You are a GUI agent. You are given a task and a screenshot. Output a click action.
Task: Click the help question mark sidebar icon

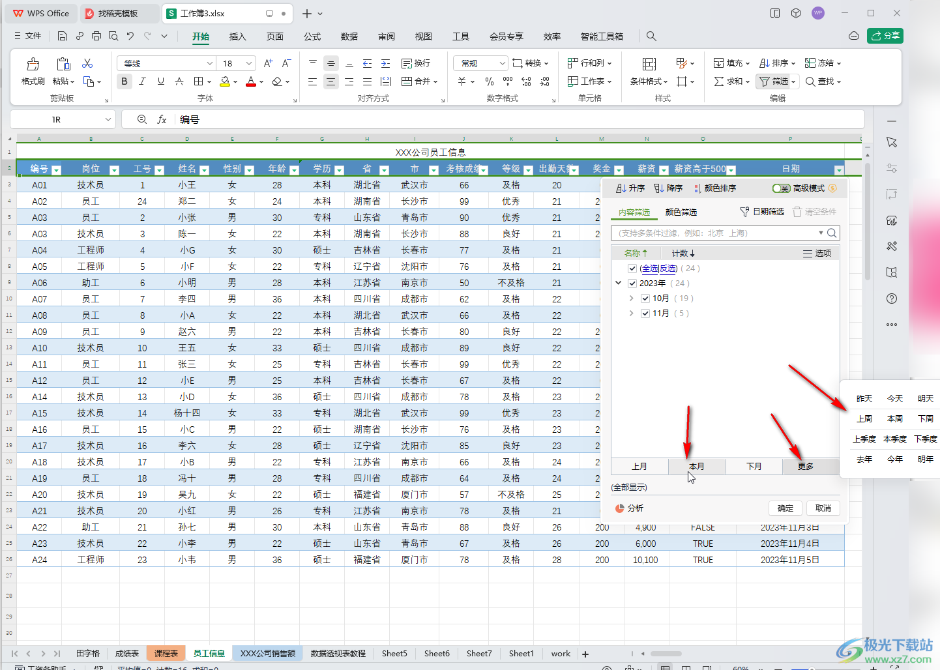pos(892,299)
